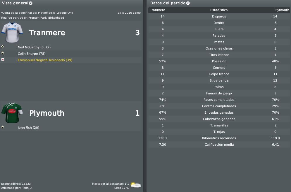Screen dimensions: 291x192
Task: Click the Tranmere white kit shirt icon
Action: (12, 33)
